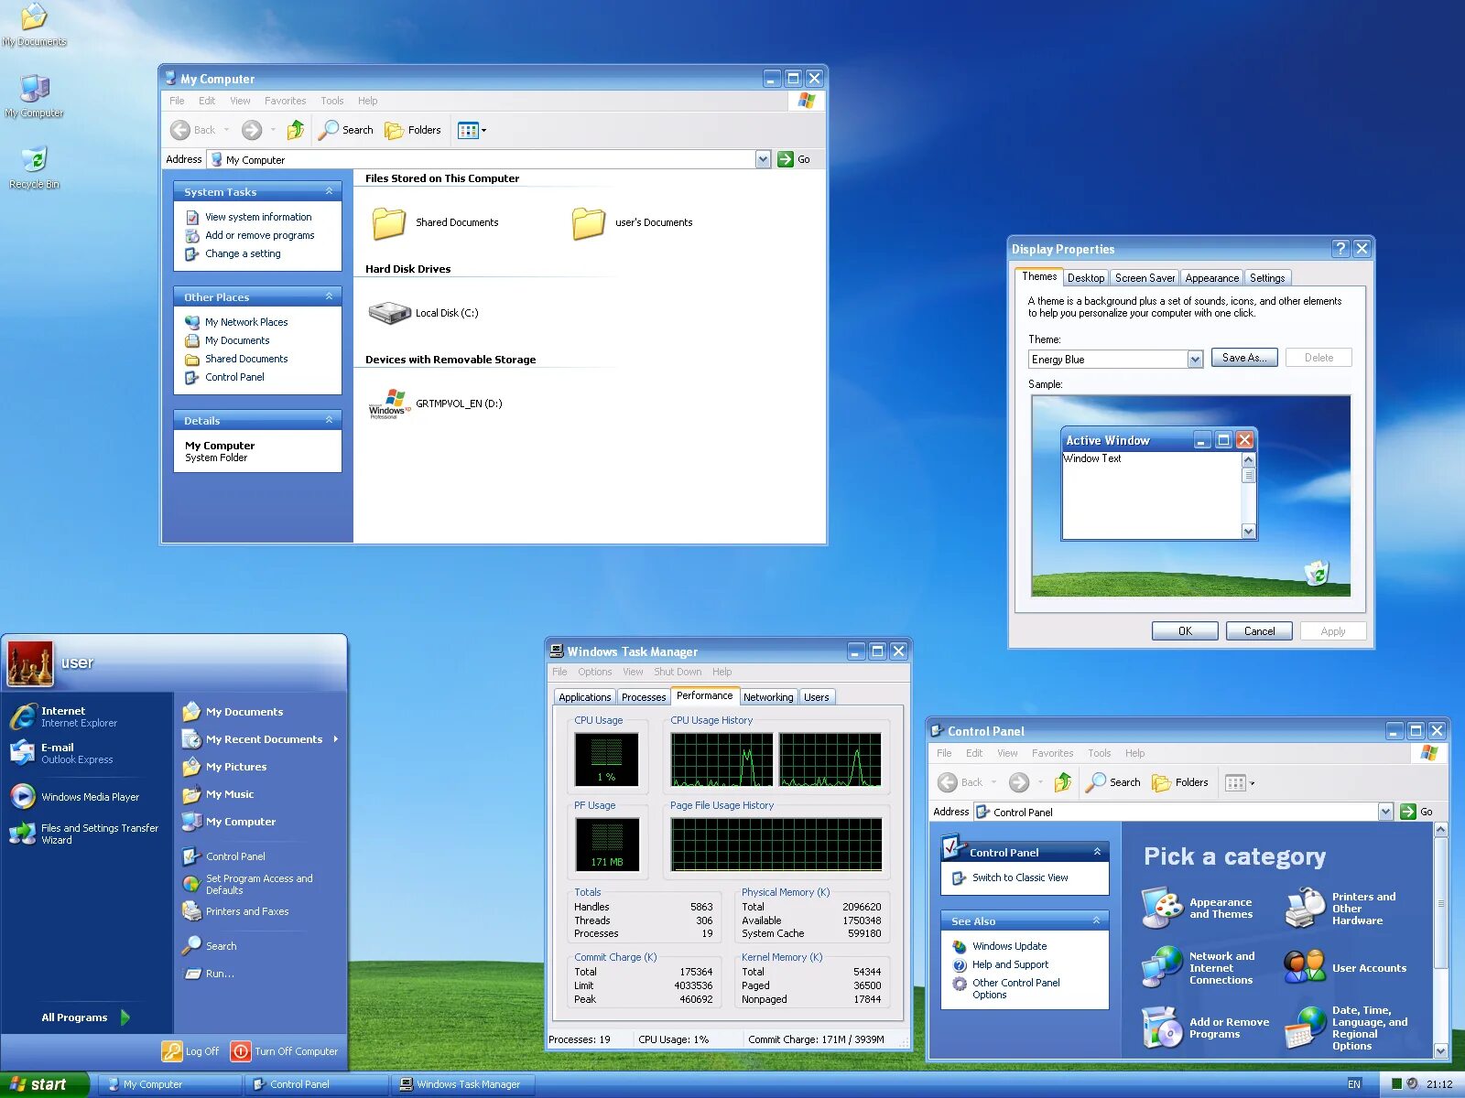
Task: Open Printers and Faxes in Start menu
Action: tap(235, 911)
